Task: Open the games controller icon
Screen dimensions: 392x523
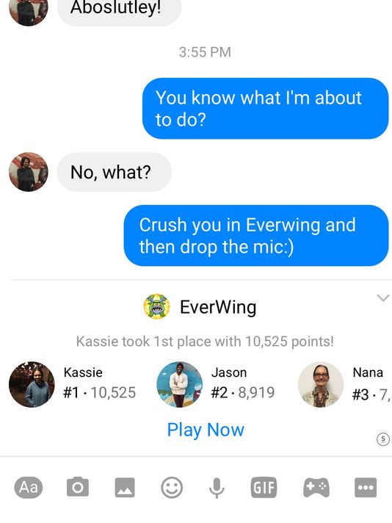Action: coord(316,488)
